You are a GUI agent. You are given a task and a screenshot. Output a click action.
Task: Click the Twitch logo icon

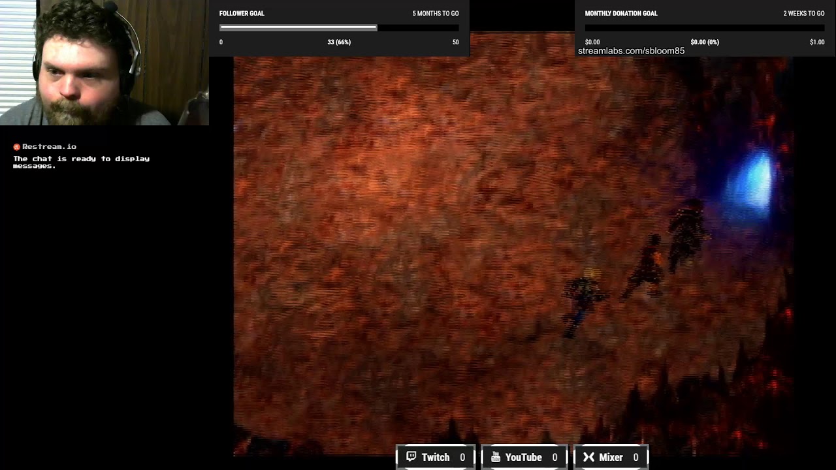(x=411, y=457)
